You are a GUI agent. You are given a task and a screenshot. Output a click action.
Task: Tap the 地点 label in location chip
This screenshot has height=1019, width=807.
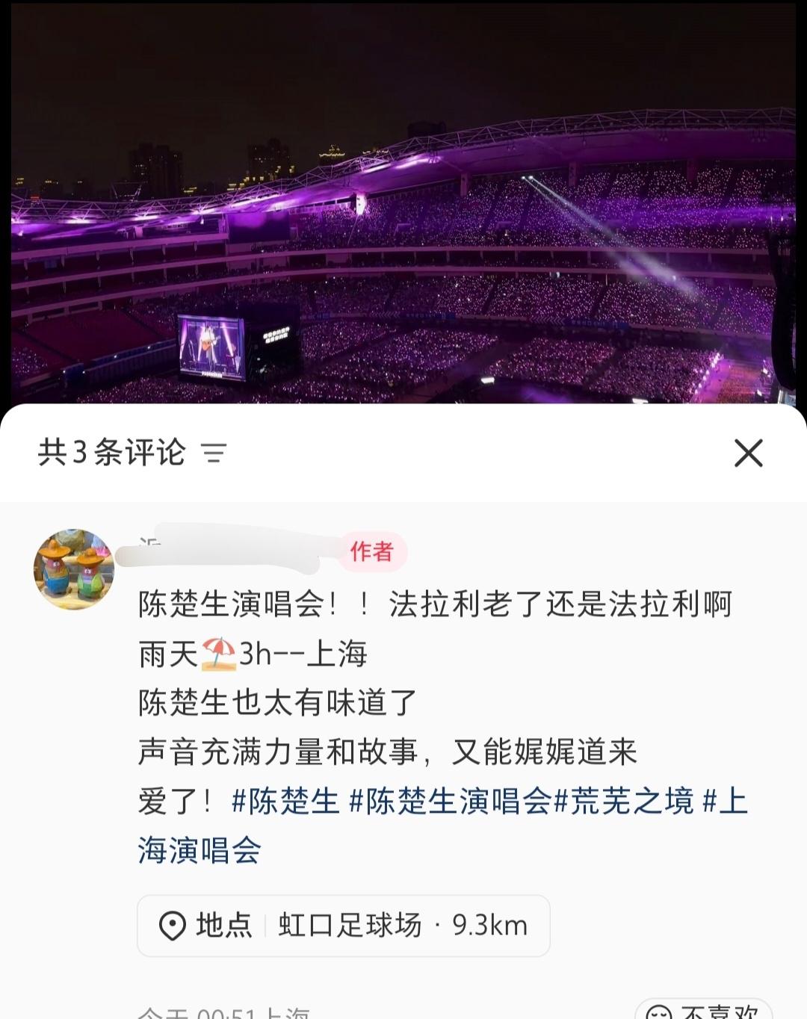coord(224,926)
